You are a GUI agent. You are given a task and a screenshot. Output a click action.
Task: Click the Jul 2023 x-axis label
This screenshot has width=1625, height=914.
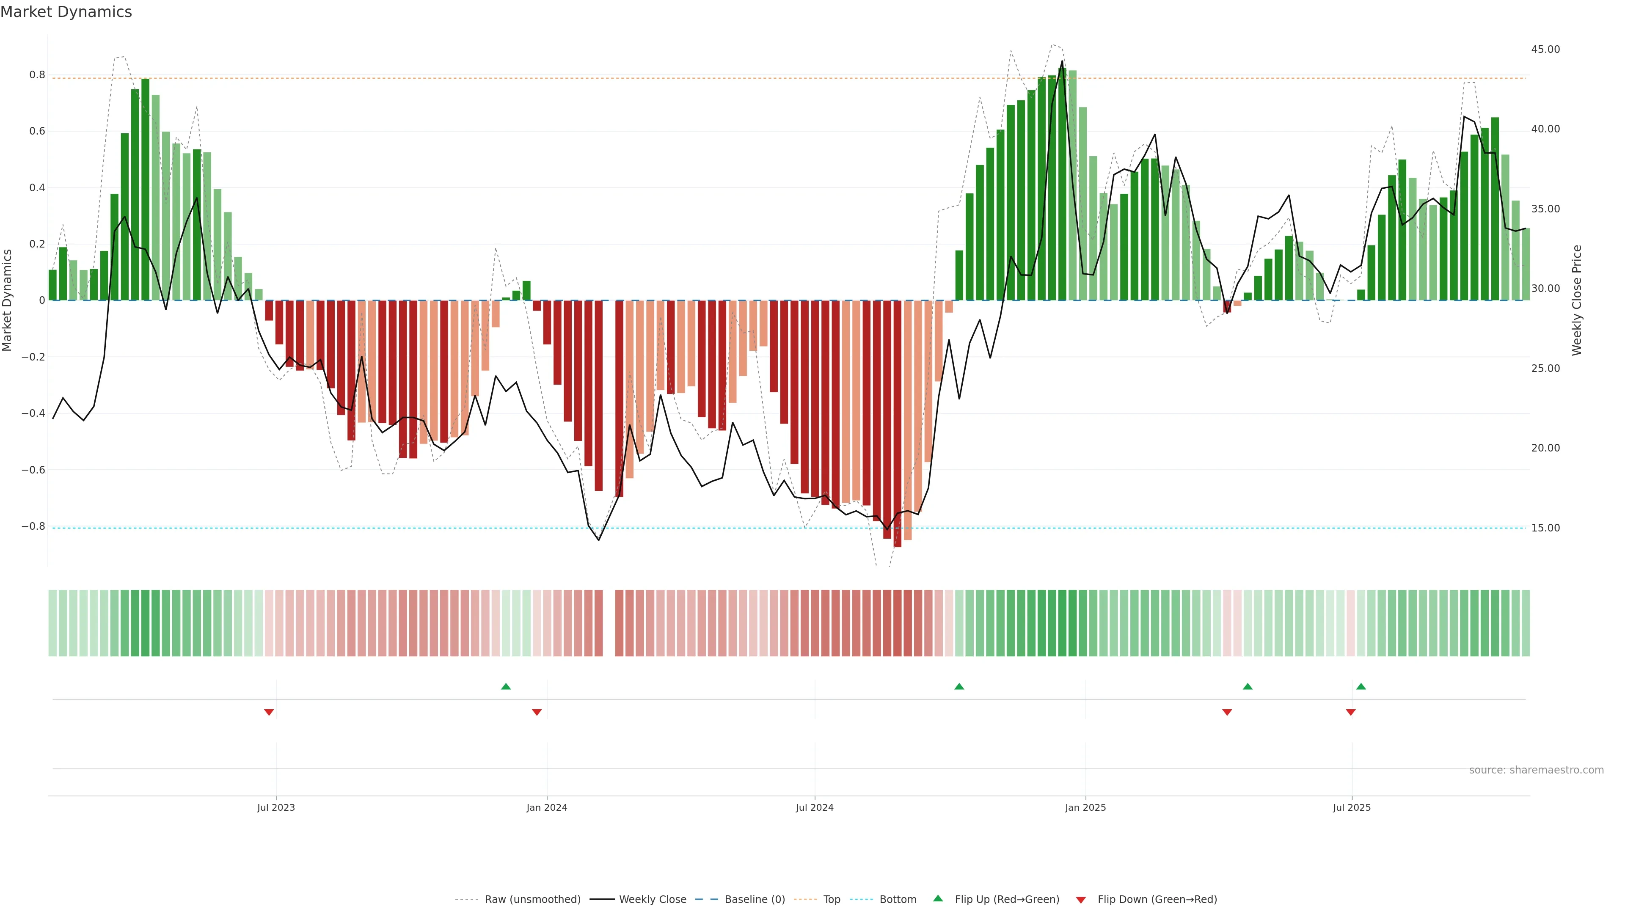pos(275,807)
